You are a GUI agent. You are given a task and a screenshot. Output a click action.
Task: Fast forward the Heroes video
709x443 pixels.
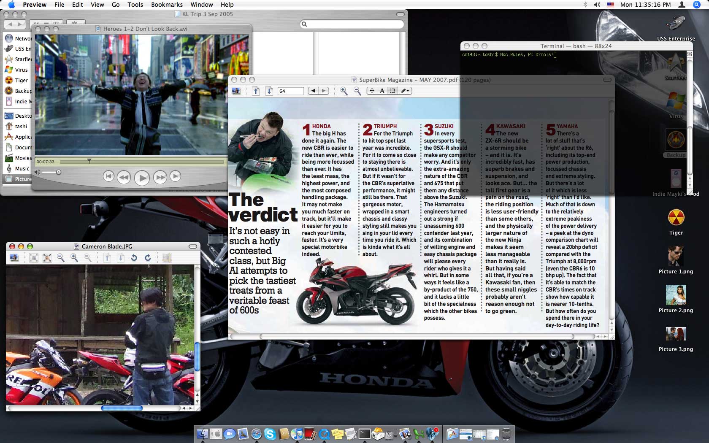pyautogui.click(x=160, y=177)
